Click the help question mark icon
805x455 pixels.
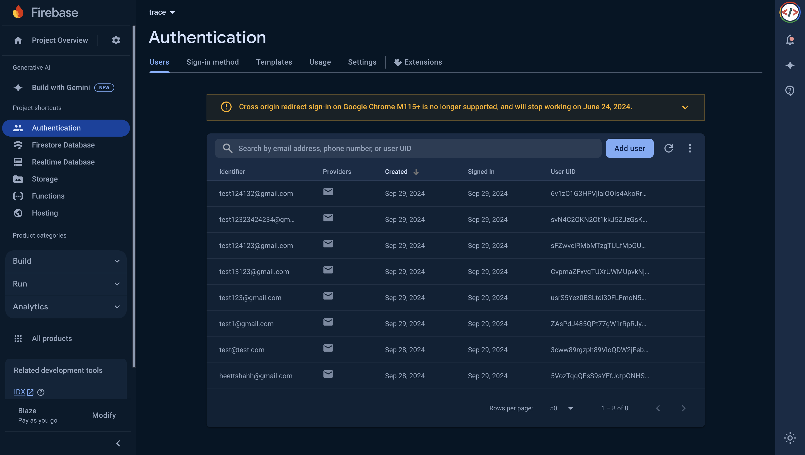pyautogui.click(x=790, y=91)
